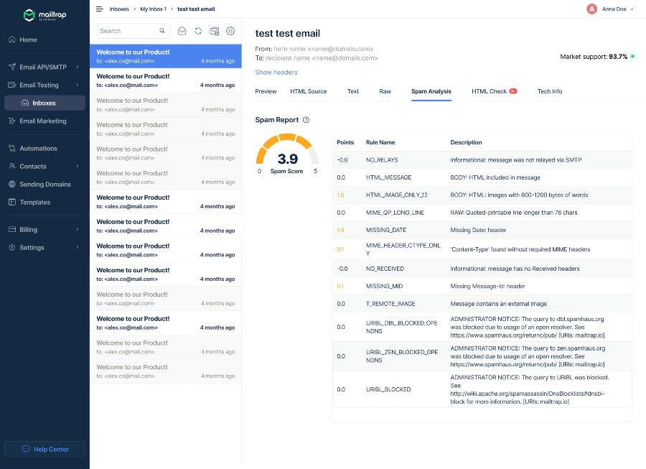Click the inbox search field

(x=128, y=31)
